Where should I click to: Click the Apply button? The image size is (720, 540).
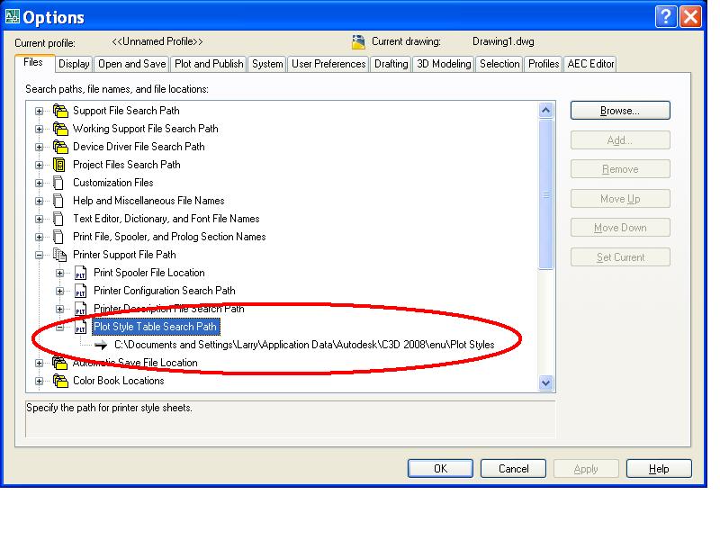point(586,468)
